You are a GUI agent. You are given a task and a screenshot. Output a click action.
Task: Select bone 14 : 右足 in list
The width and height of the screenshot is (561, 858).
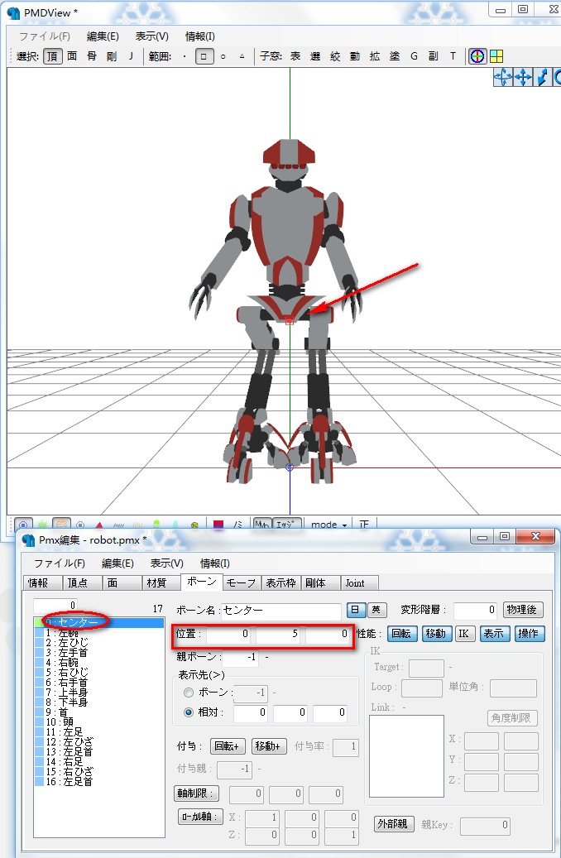[x=99, y=762]
